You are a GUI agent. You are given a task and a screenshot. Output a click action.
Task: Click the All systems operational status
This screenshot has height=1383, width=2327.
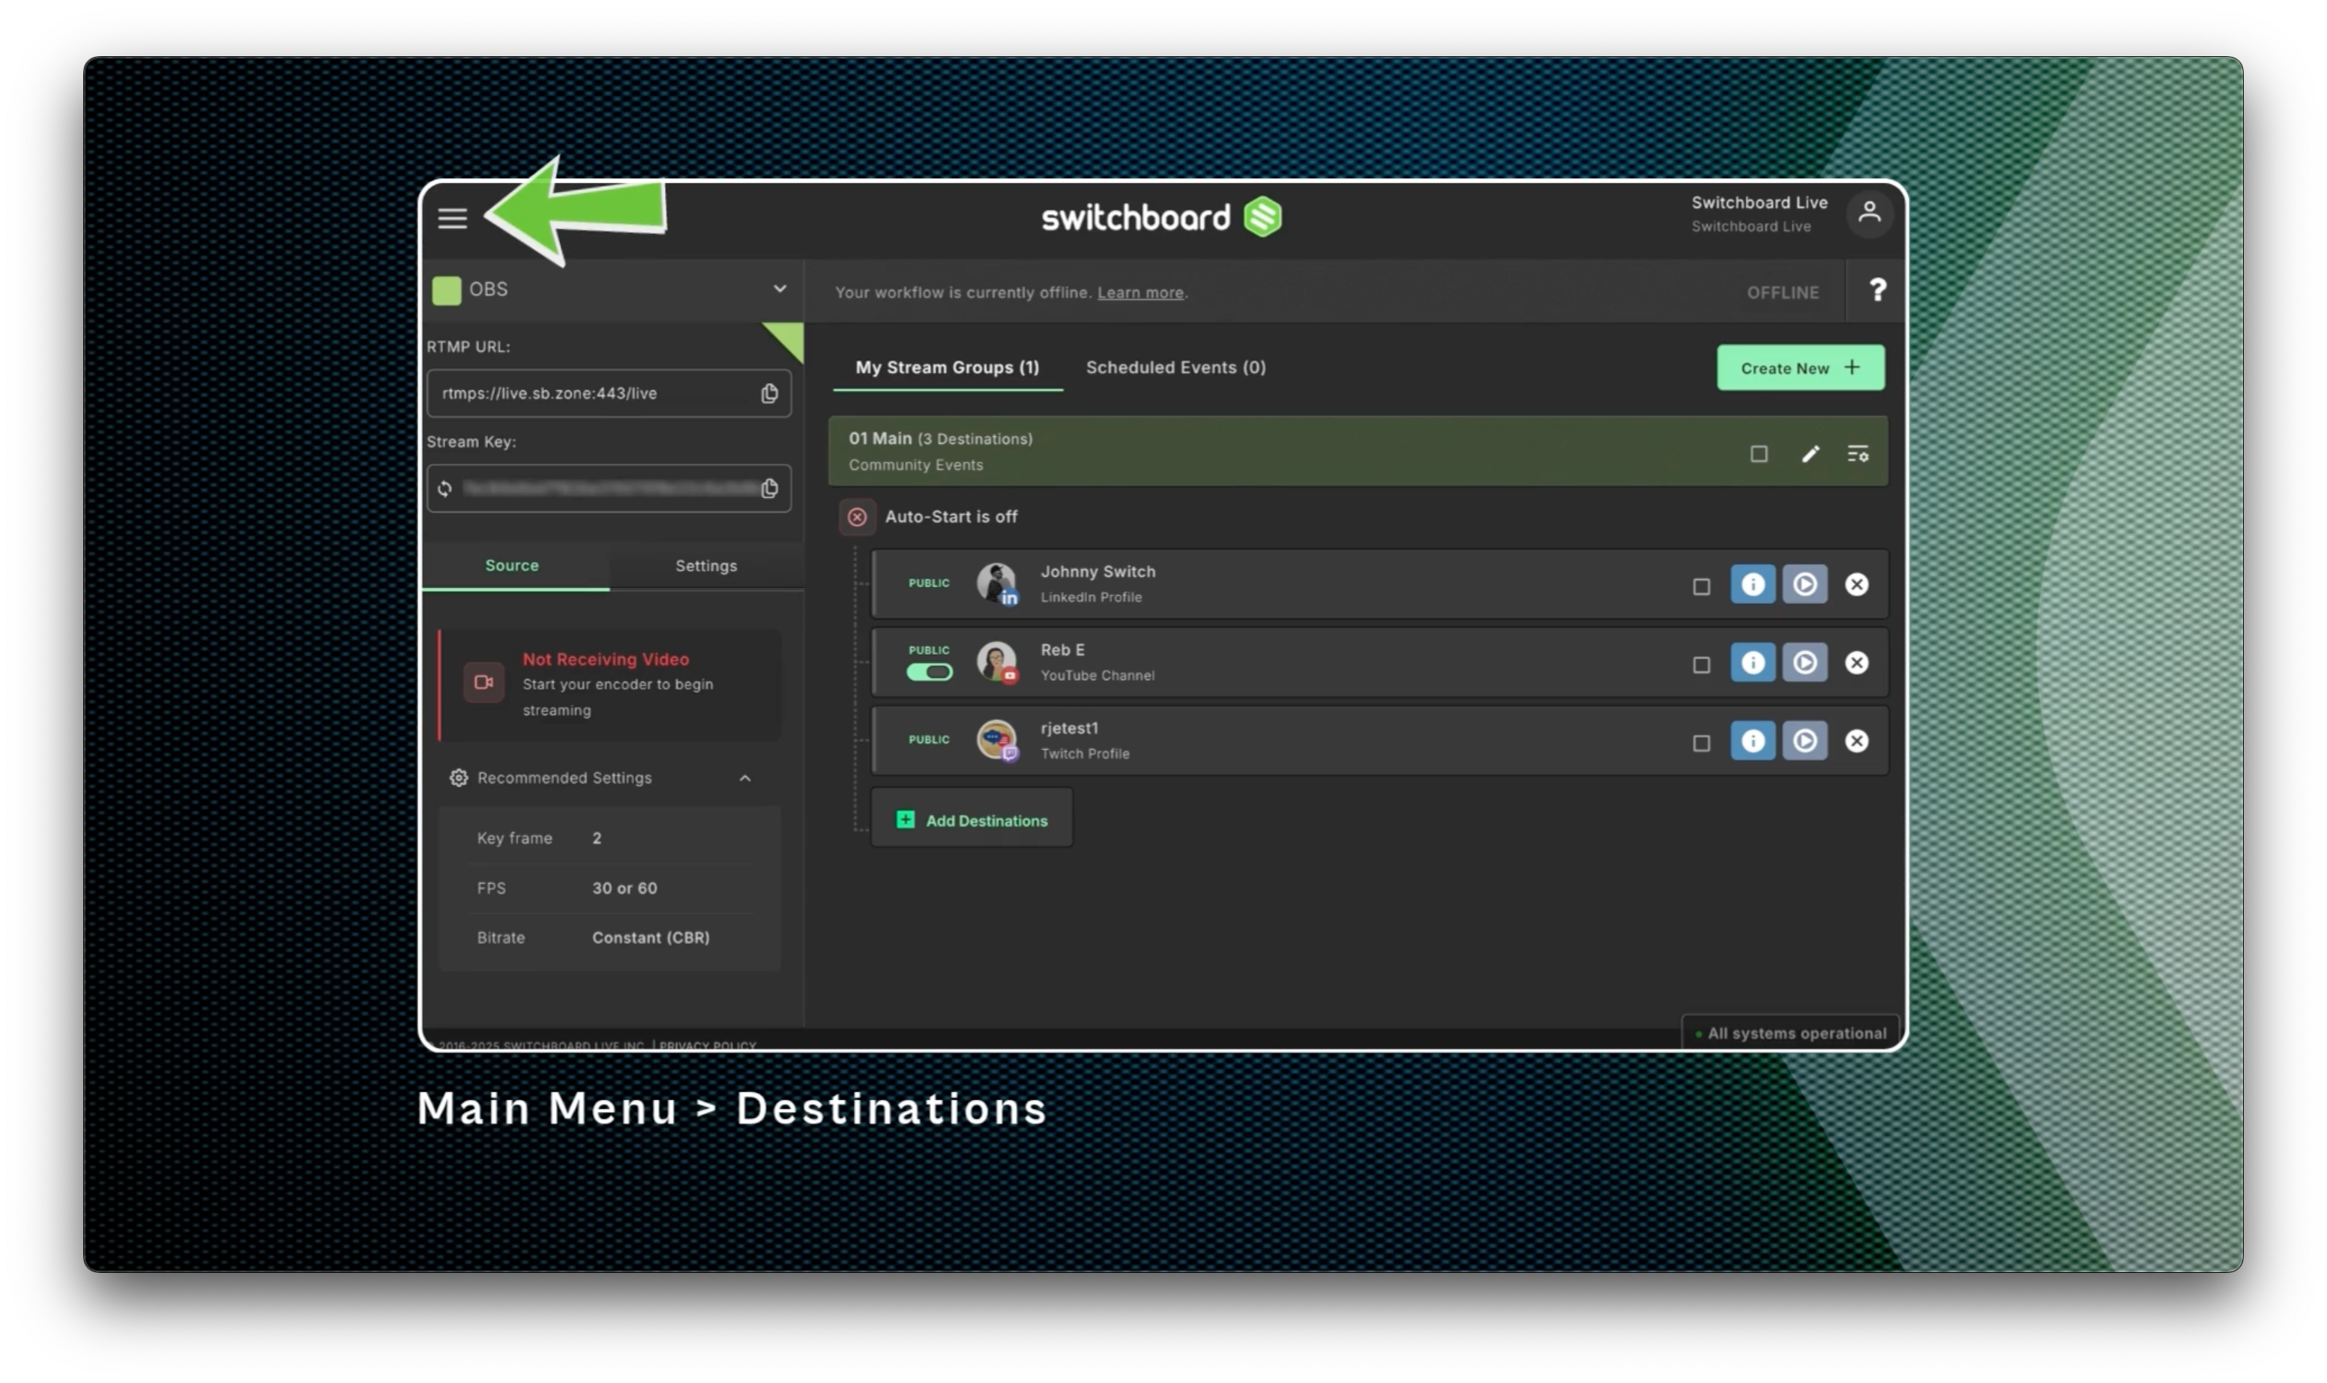[x=1790, y=1032]
